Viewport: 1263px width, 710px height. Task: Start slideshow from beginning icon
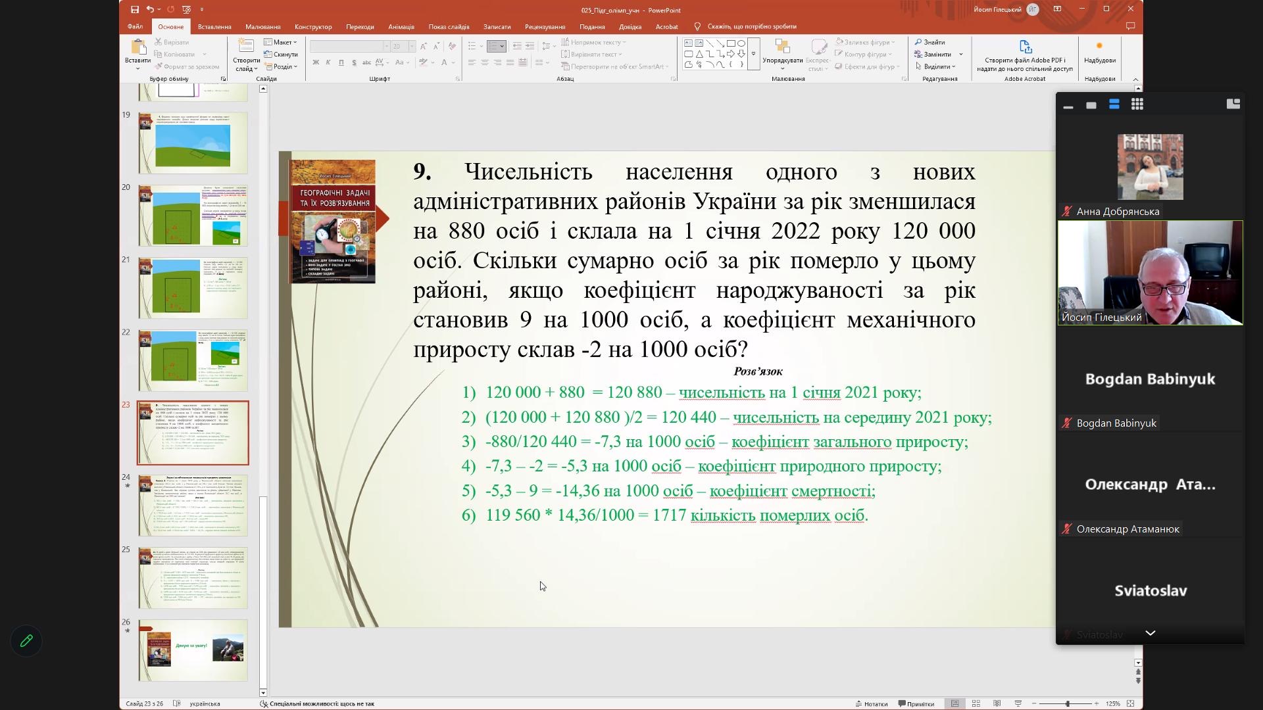point(187,9)
